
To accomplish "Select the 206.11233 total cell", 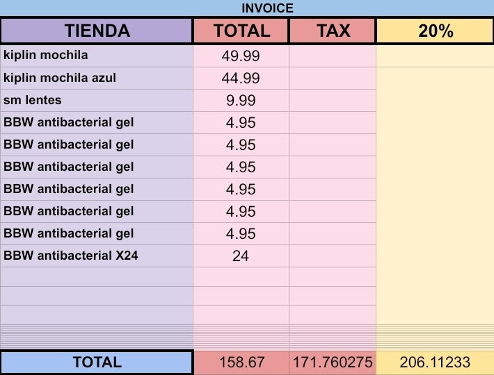I will (x=435, y=362).
